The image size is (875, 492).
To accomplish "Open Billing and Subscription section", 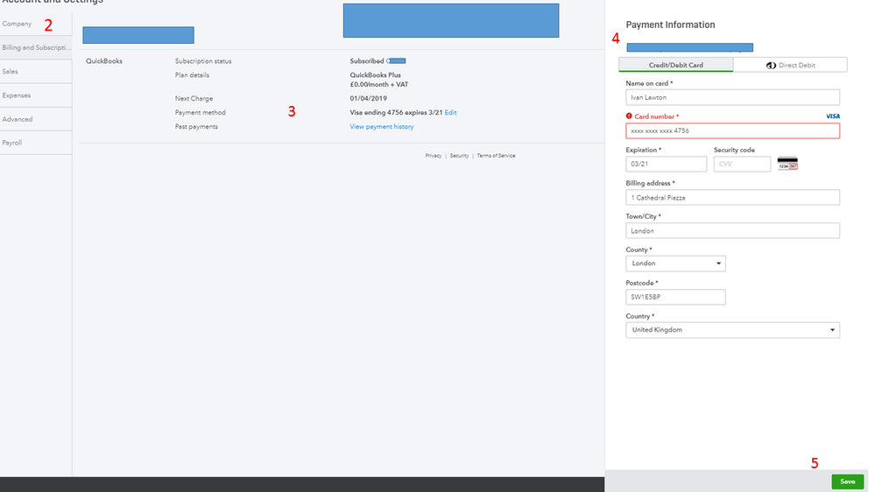I will tap(36, 47).
